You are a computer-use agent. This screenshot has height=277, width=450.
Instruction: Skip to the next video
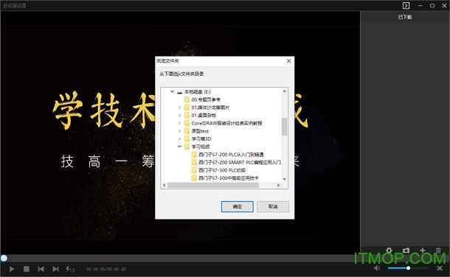coord(55,269)
